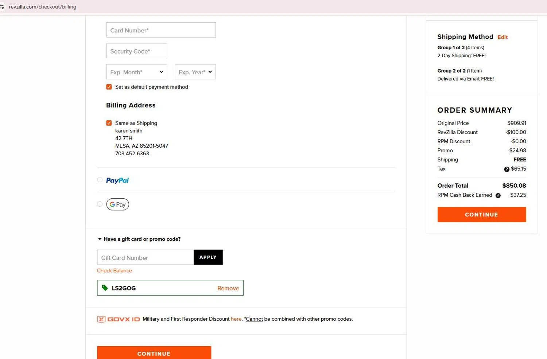Viewport: 547px width, 359px height.
Task: Click the PayPal logo
Action: pos(117,180)
